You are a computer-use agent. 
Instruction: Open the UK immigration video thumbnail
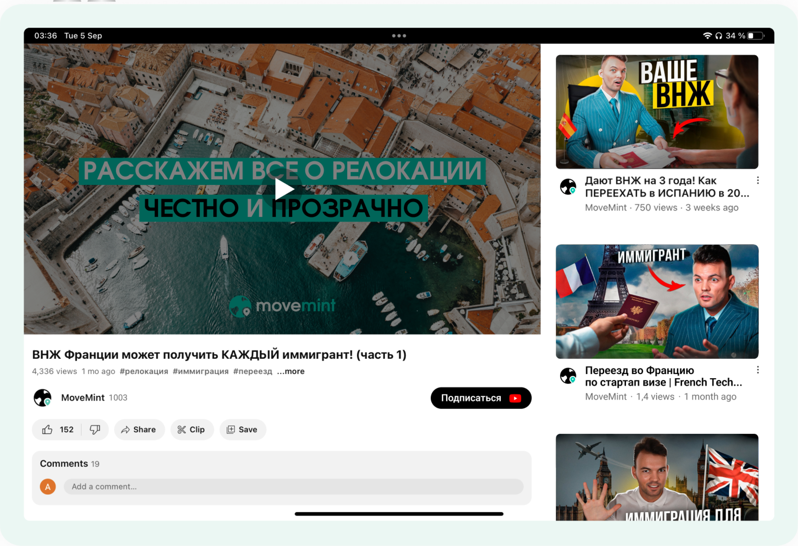[x=657, y=477]
